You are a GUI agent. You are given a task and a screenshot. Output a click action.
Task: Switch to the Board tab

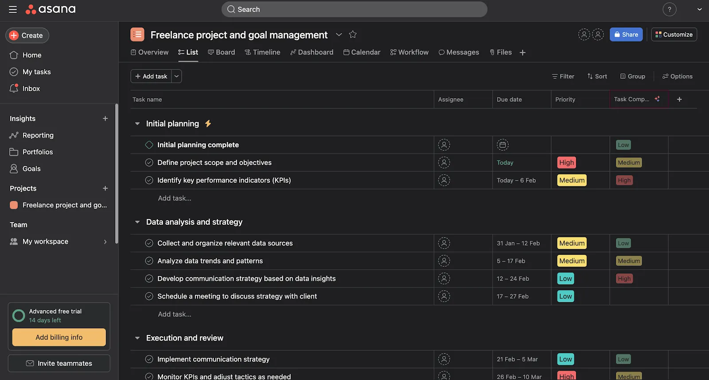[222, 52]
